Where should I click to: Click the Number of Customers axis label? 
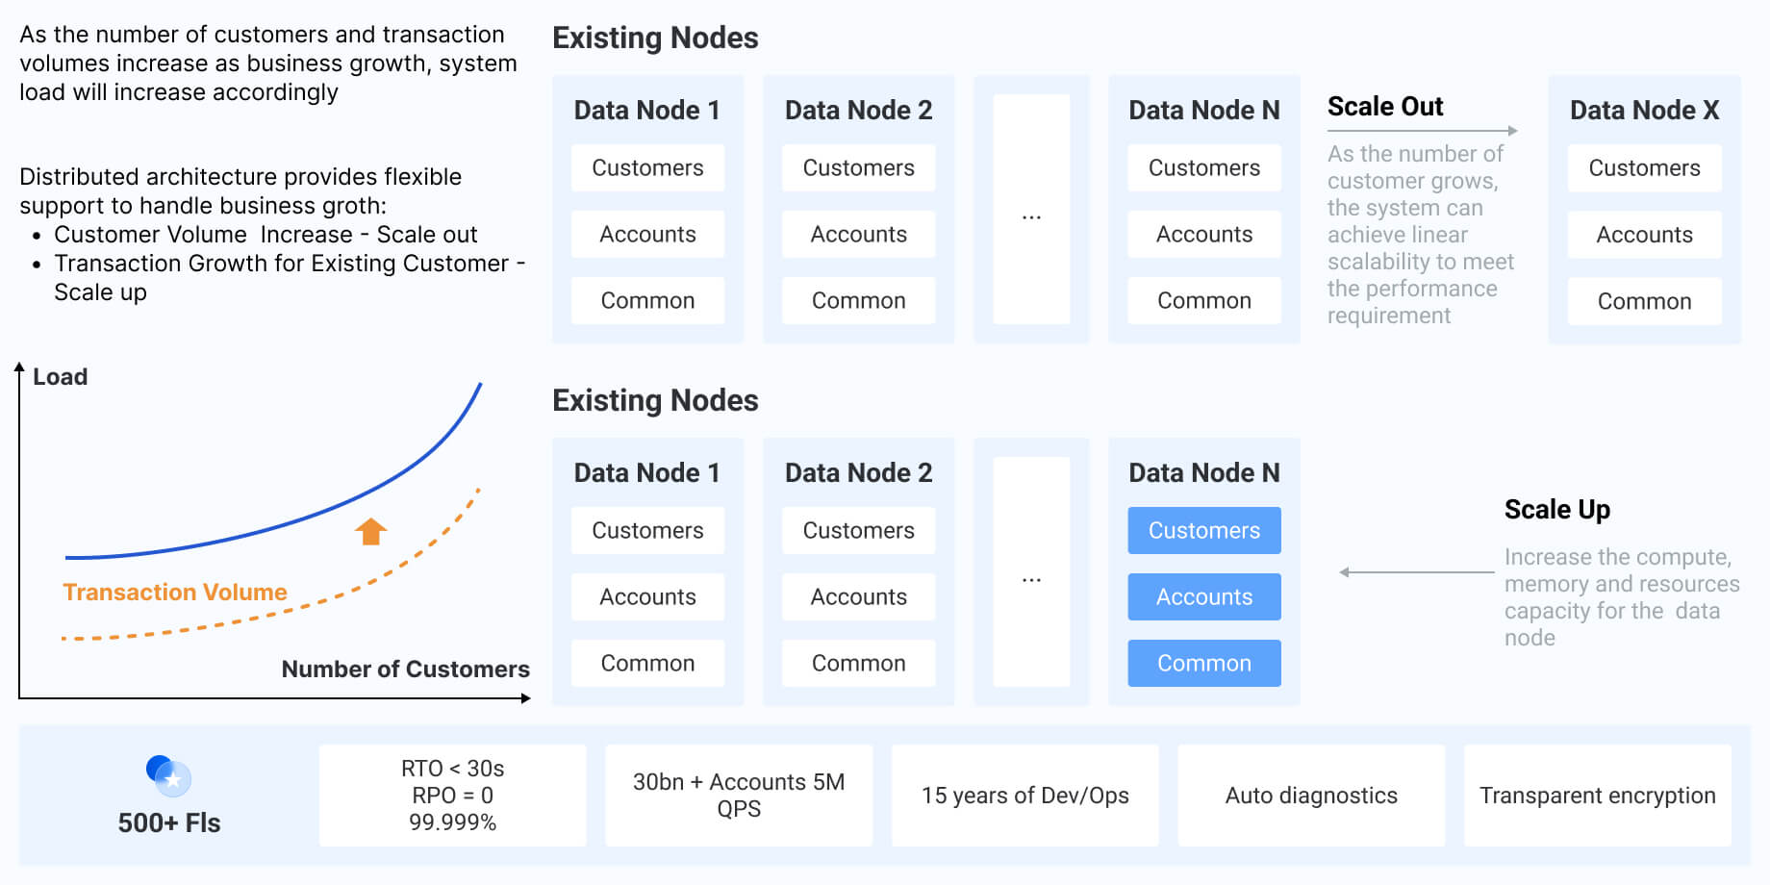tap(405, 669)
